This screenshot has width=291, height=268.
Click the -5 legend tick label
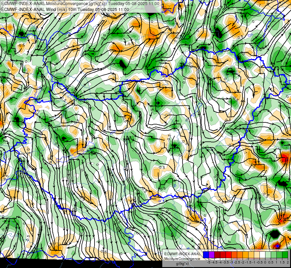coord(209,262)
